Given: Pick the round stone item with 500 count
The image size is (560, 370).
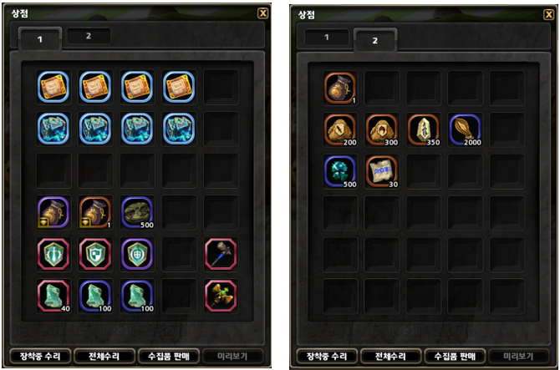Looking at the screenshot, I should pyautogui.click(x=137, y=212).
